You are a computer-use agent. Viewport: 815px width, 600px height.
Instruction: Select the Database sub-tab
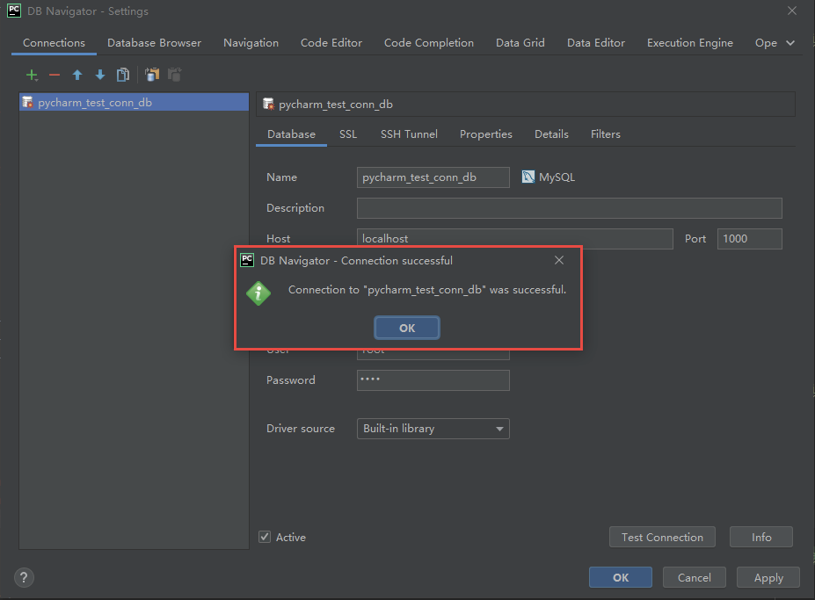pos(292,134)
